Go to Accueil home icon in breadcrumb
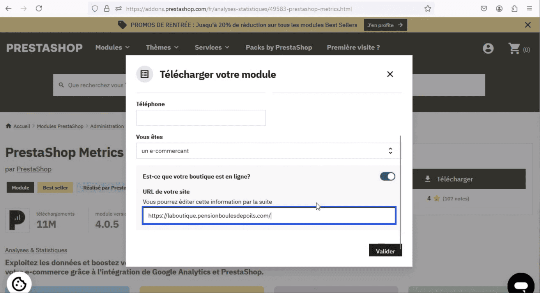Screen dimensions: 540x293 coord(8,126)
